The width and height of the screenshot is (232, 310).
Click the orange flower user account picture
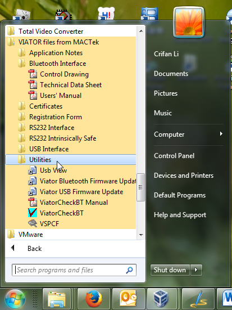(189, 22)
